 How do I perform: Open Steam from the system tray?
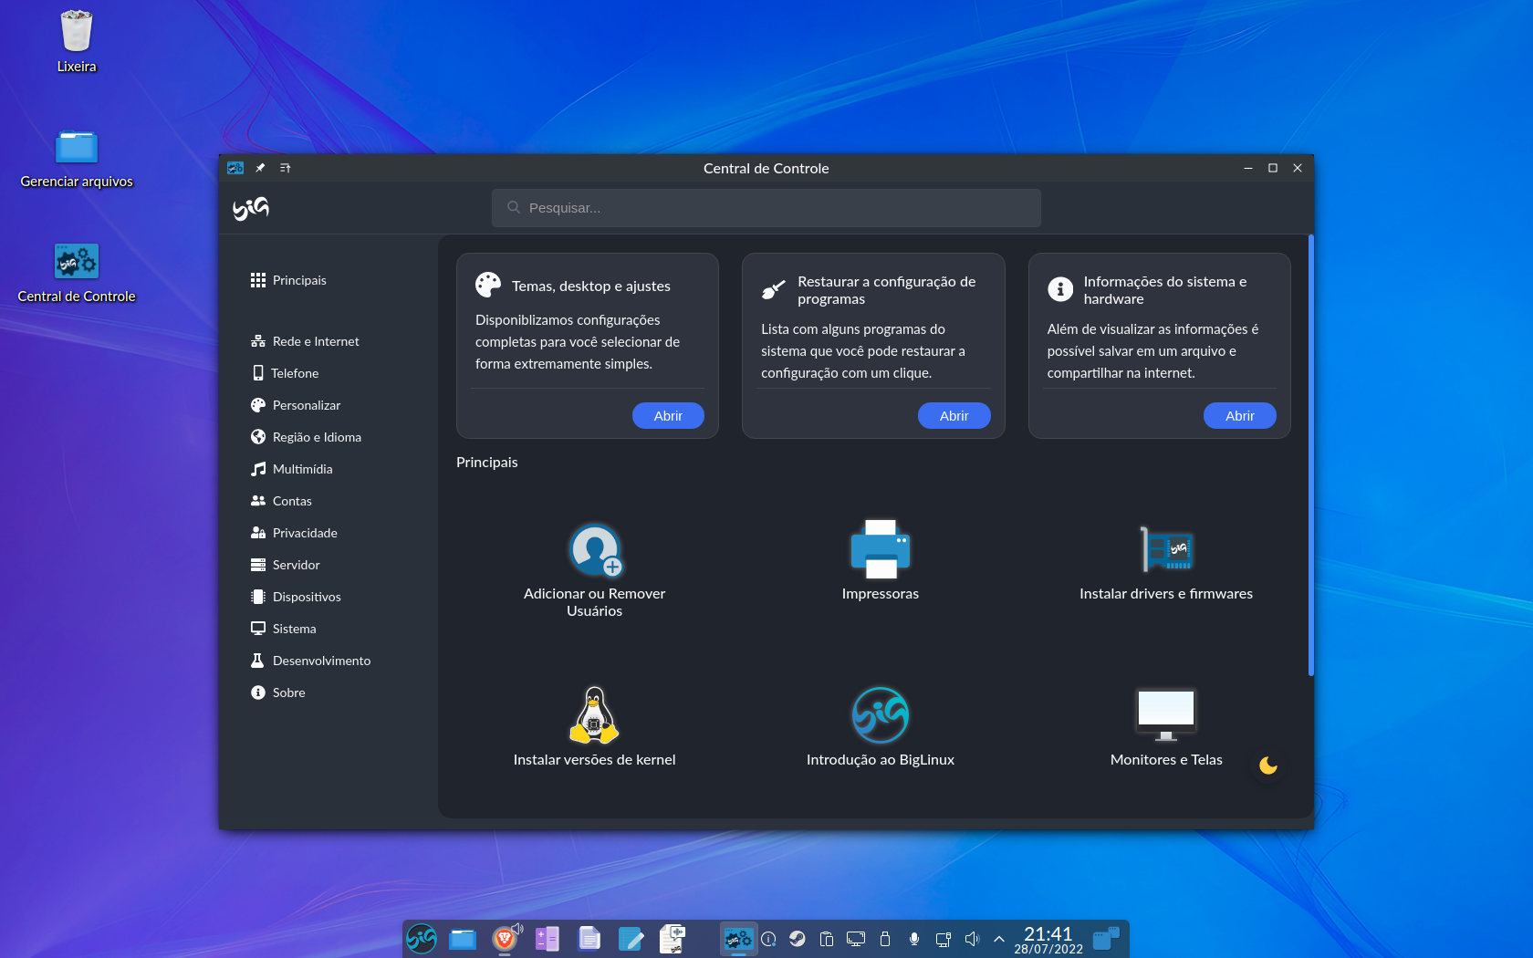click(x=798, y=939)
